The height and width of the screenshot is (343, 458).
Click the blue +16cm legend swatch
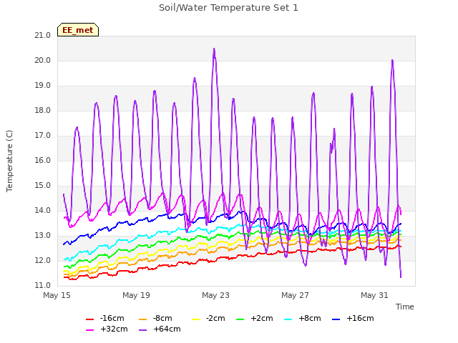coord(336,319)
